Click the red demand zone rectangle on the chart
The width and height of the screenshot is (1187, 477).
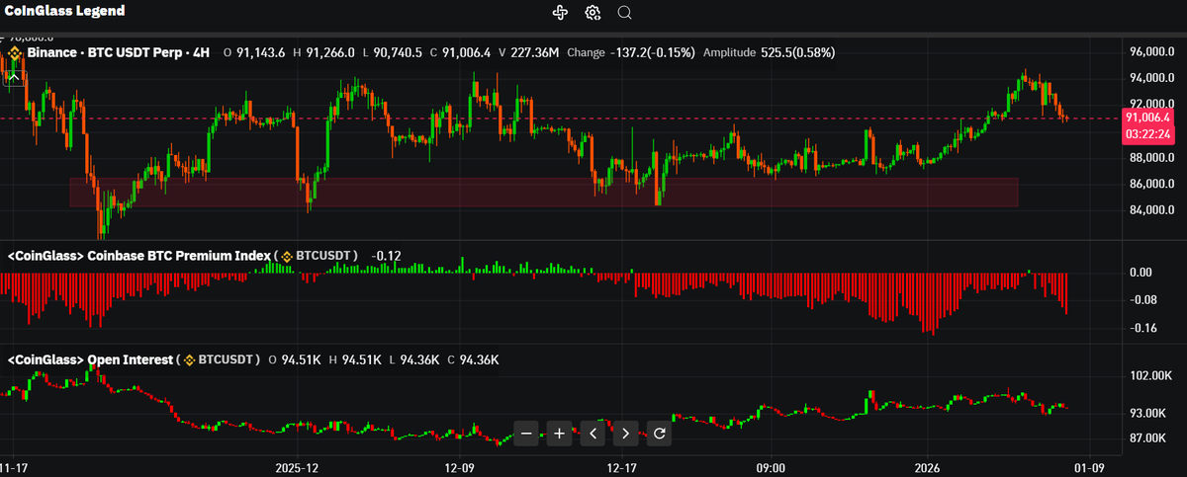pyautogui.click(x=543, y=193)
